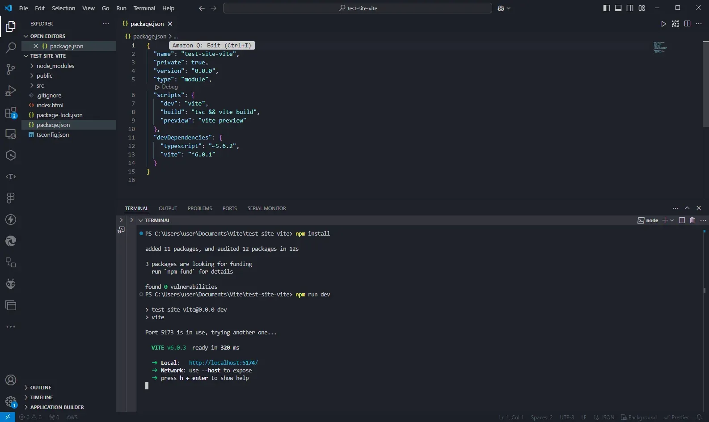Switch to the Serial Monitor tab
The image size is (709, 422).
267,208
